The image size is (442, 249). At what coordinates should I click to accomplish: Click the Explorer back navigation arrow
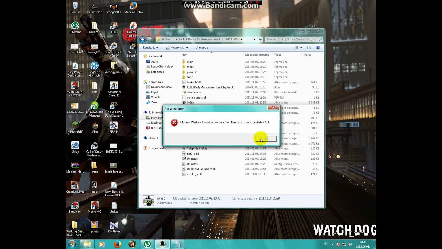click(143, 39)
